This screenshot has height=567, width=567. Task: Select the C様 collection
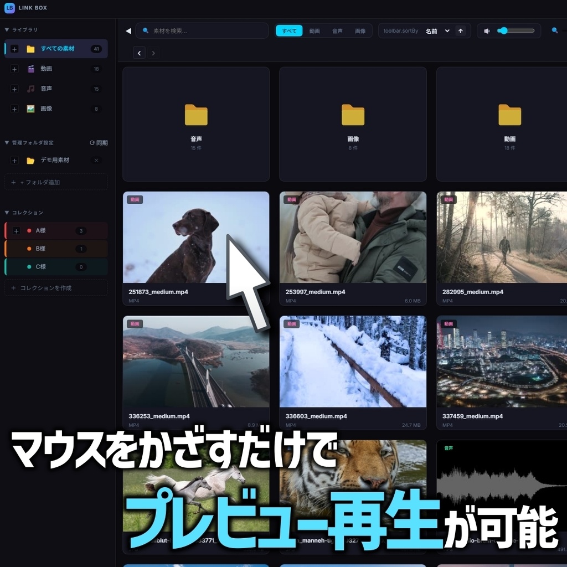56,267
